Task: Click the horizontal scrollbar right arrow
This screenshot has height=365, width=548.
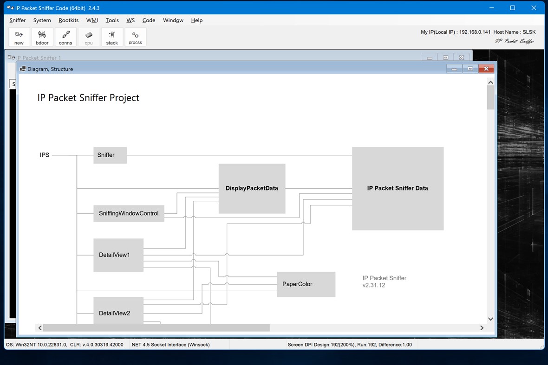Action: tap(482, 327)
